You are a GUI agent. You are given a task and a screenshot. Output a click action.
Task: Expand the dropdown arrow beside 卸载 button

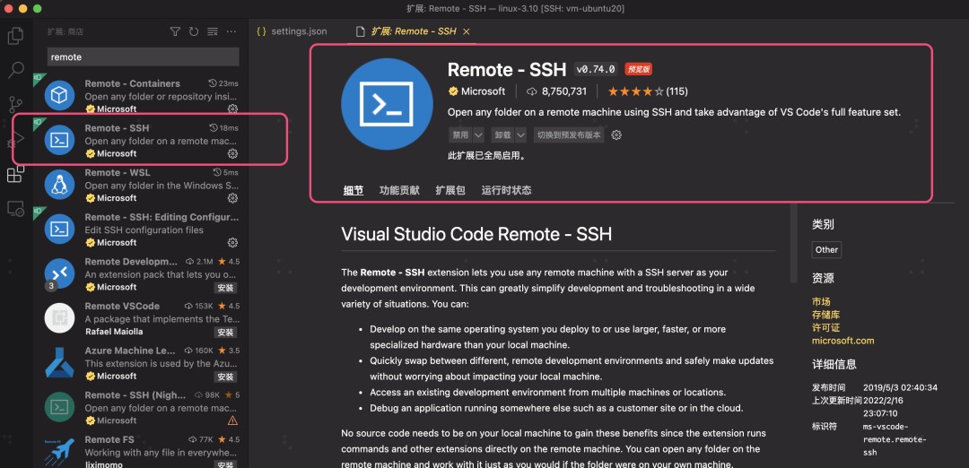520,135
